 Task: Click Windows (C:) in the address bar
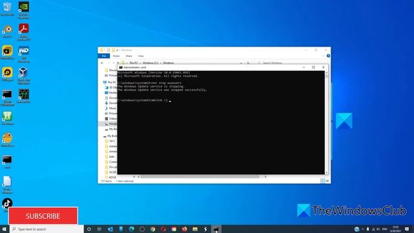coord(150,63)
